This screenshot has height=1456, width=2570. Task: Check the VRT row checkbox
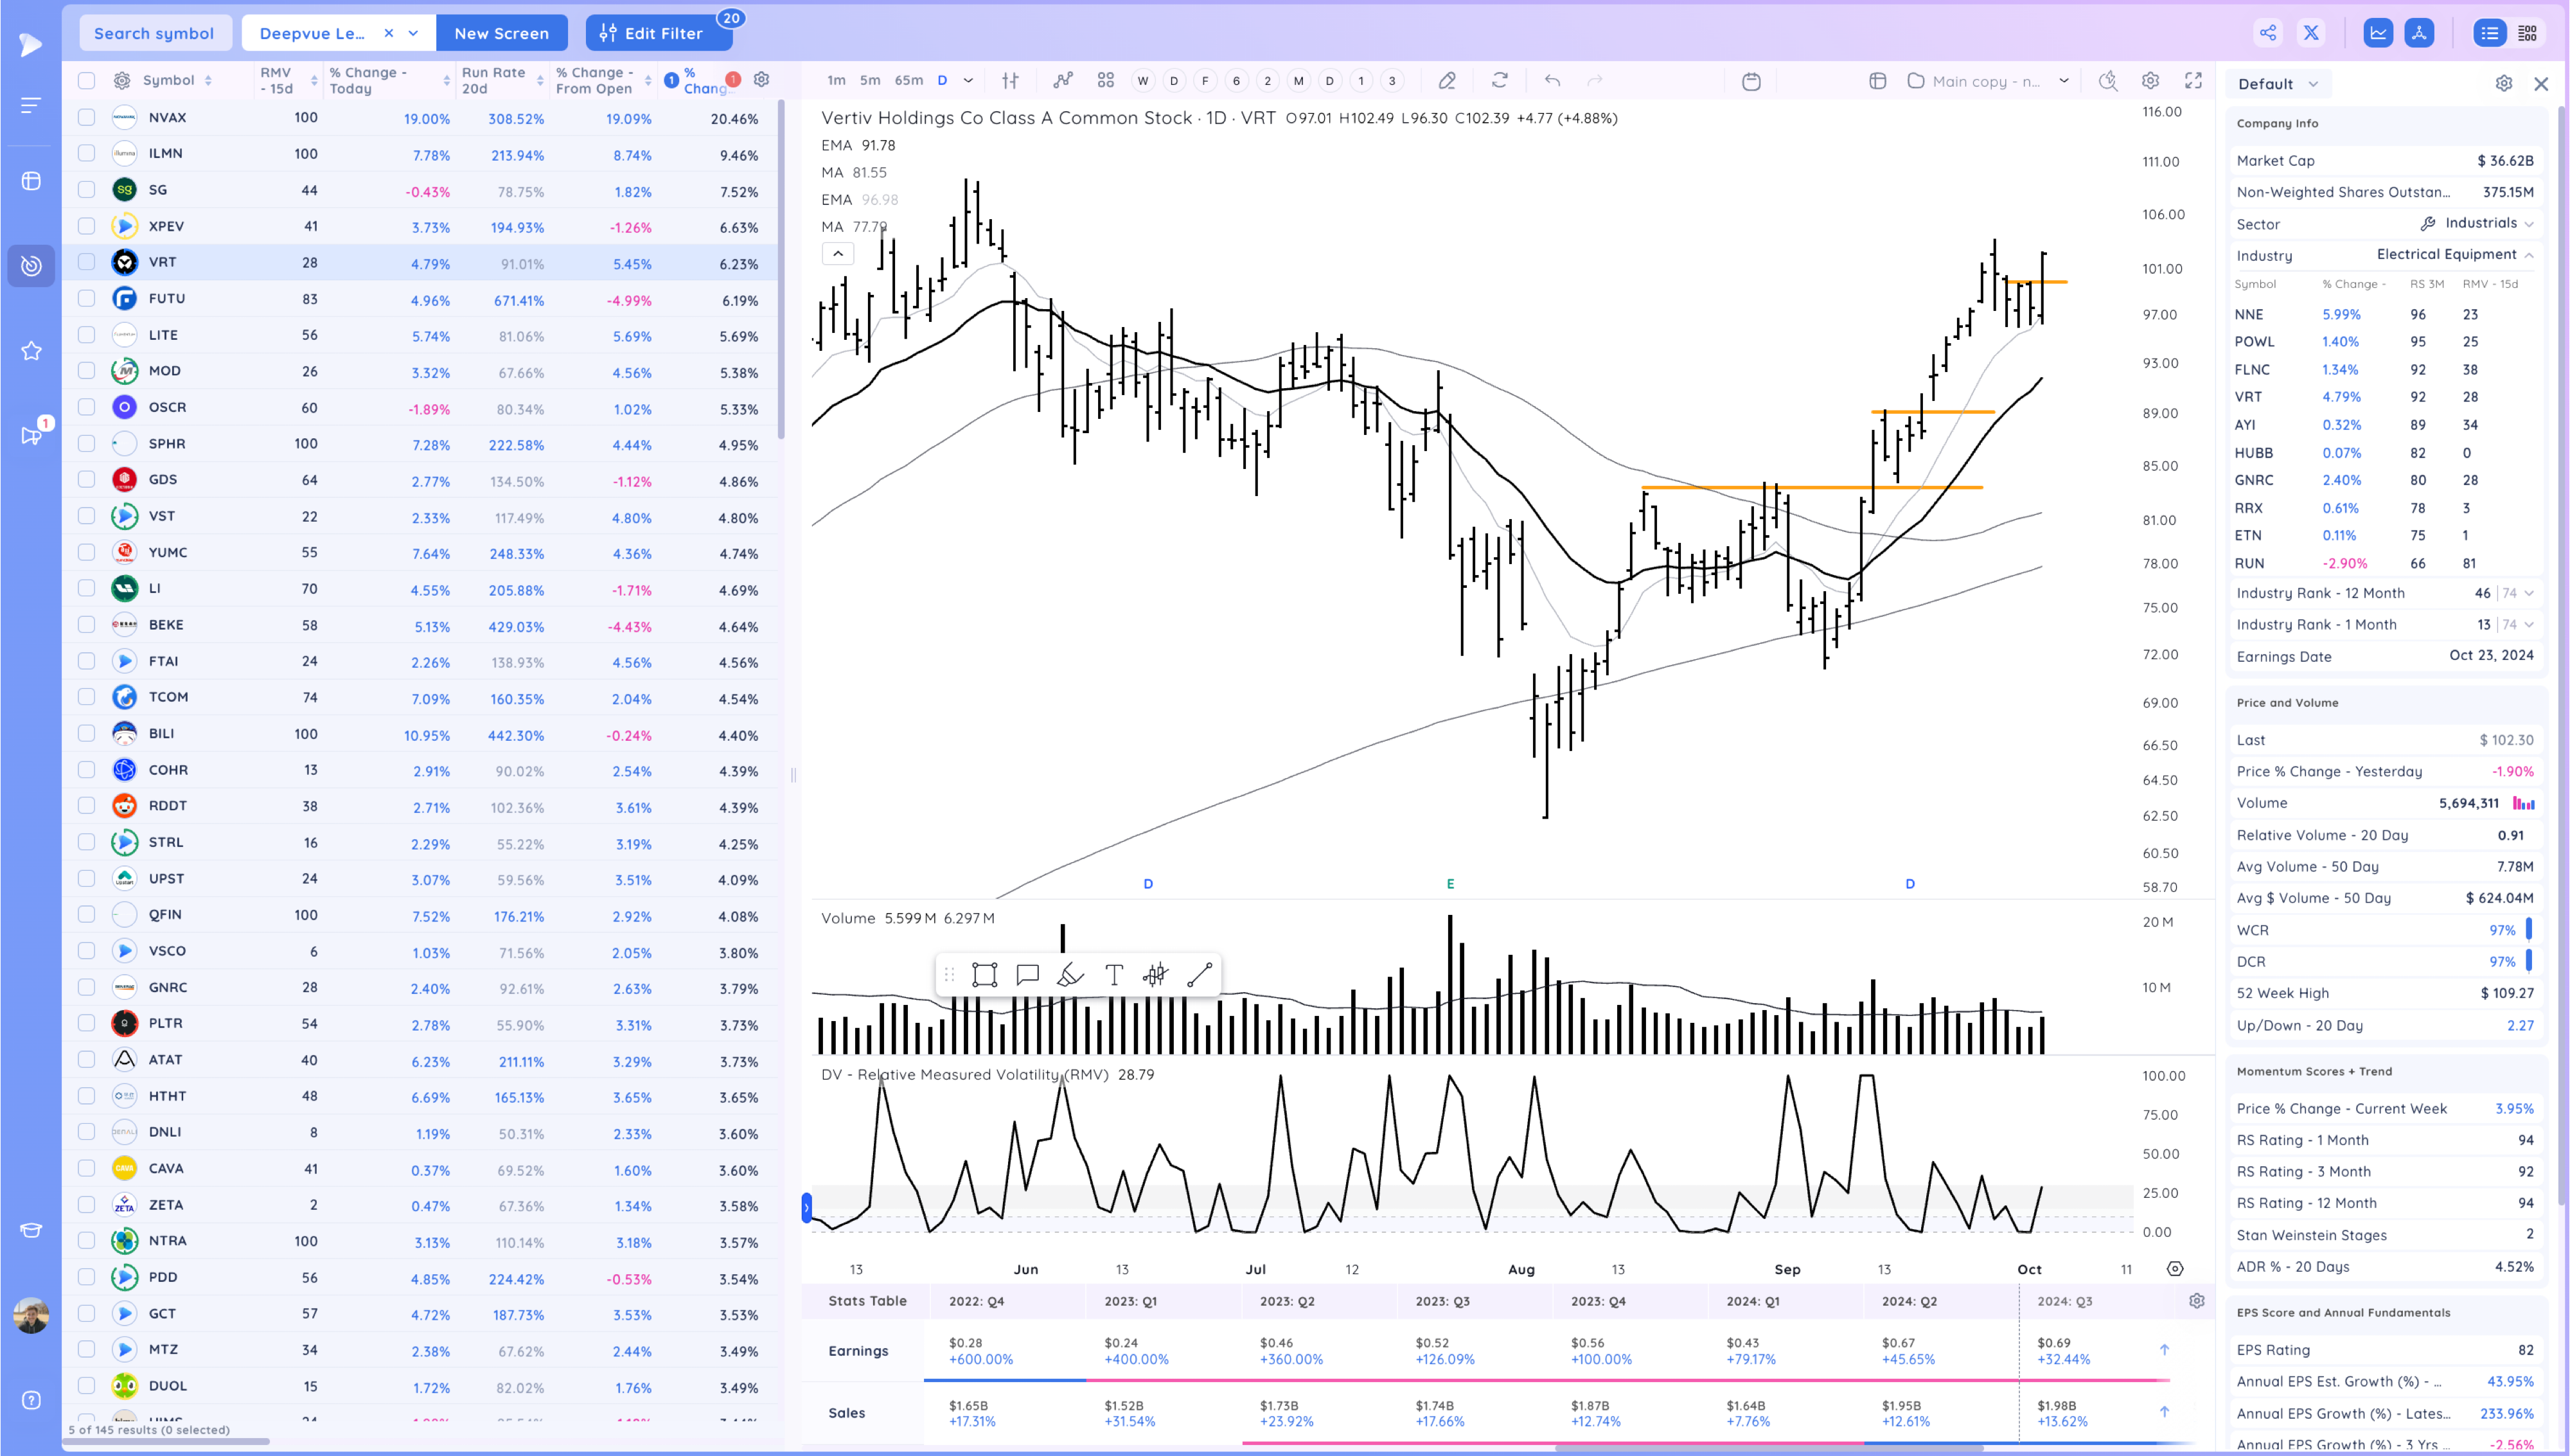point(87,262)
